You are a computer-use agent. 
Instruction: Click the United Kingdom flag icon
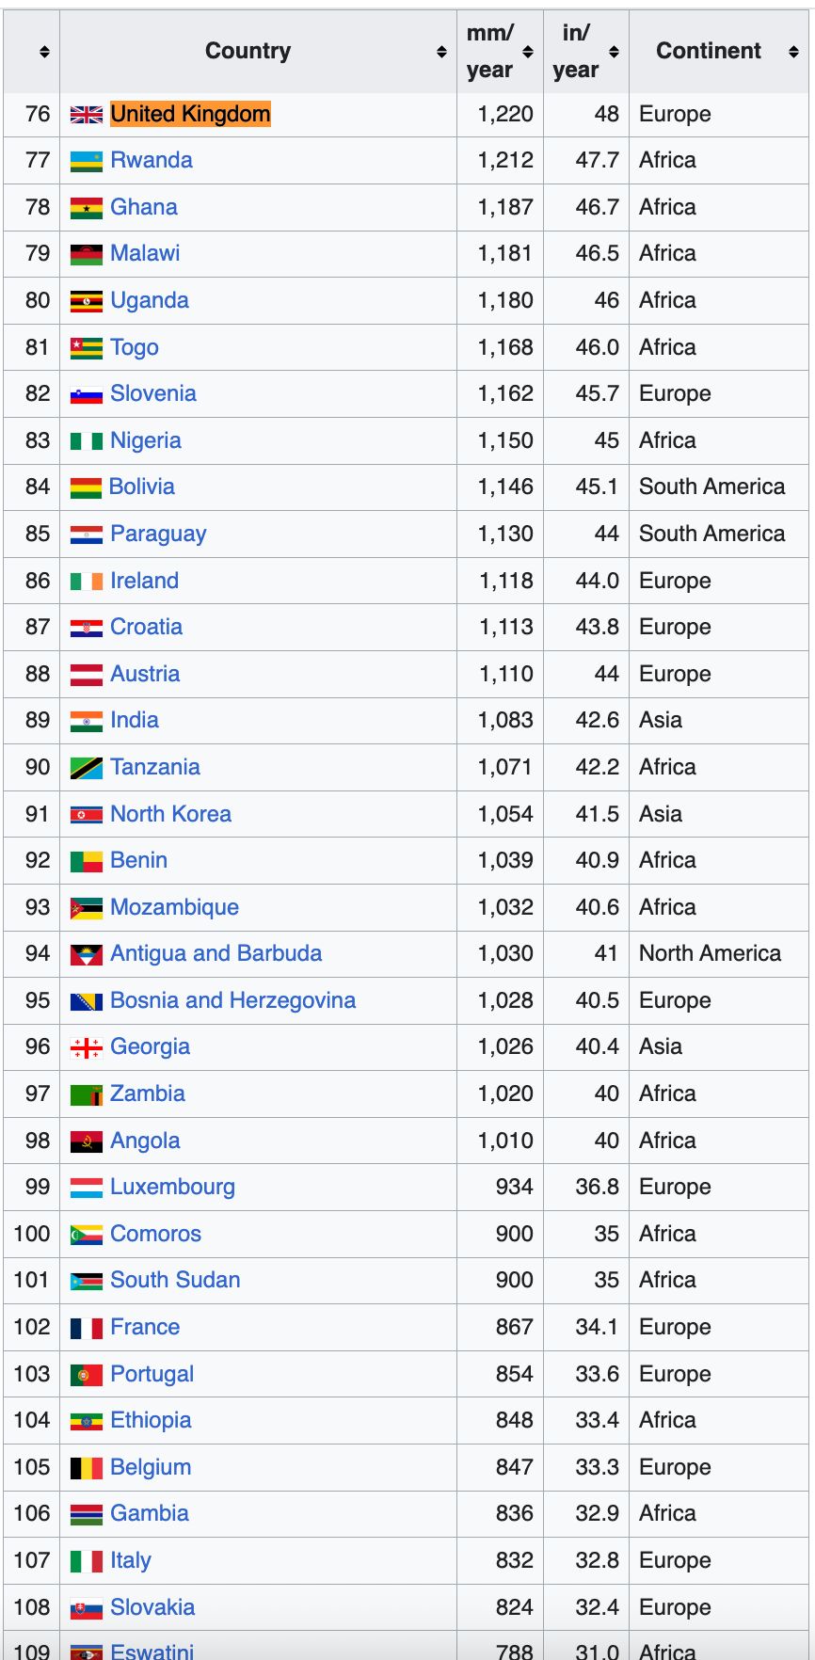[86, 114]
